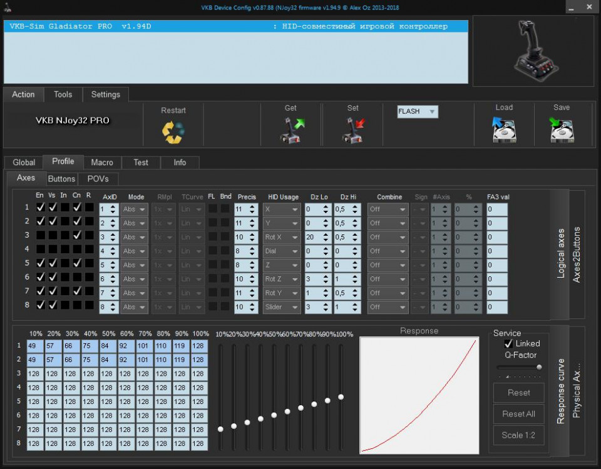The height and width of the screenshot is (469, 601).
Task: Open the Axes2Buttons vertical tab
Action: pos(577,255)
